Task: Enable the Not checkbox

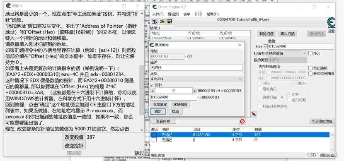Action: pos(310,53)
